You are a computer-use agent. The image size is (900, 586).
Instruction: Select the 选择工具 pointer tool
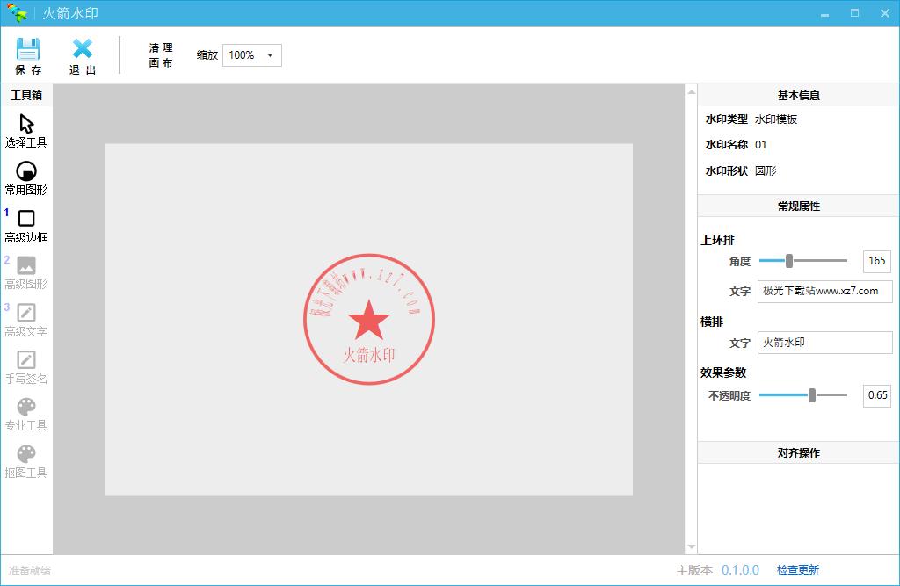tap(26, 125)
